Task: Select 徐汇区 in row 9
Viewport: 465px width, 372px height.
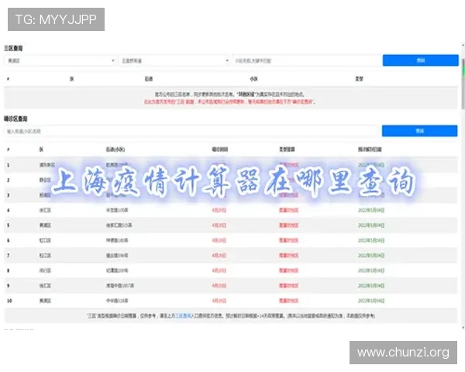Action: [x=45, y=286]
